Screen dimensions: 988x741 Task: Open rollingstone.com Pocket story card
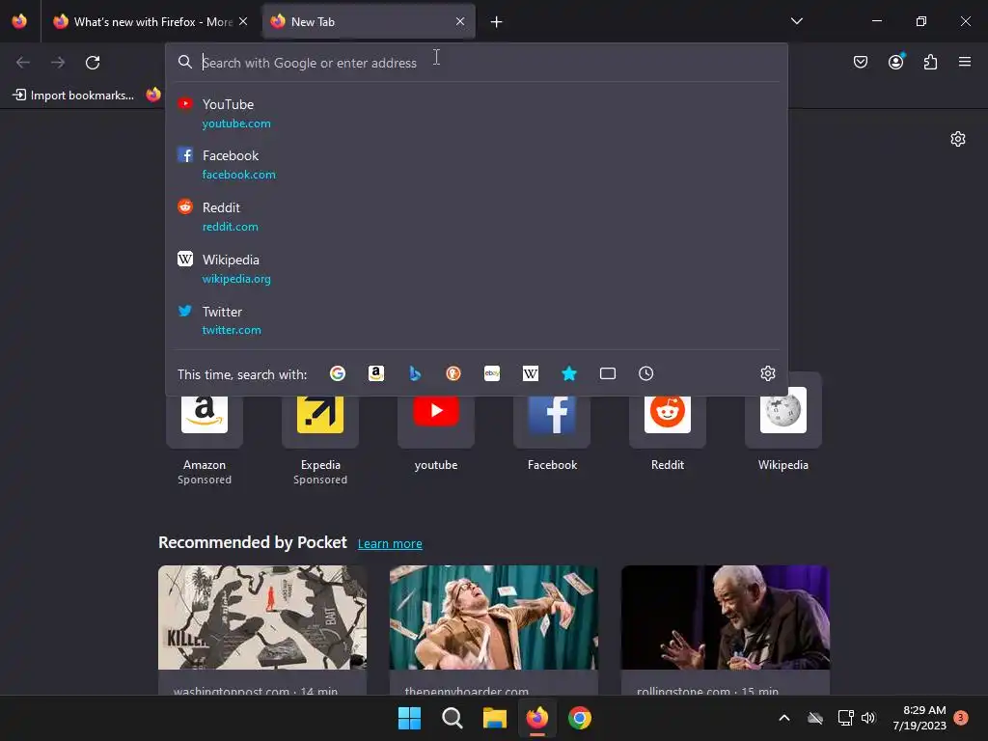(726, 630)
